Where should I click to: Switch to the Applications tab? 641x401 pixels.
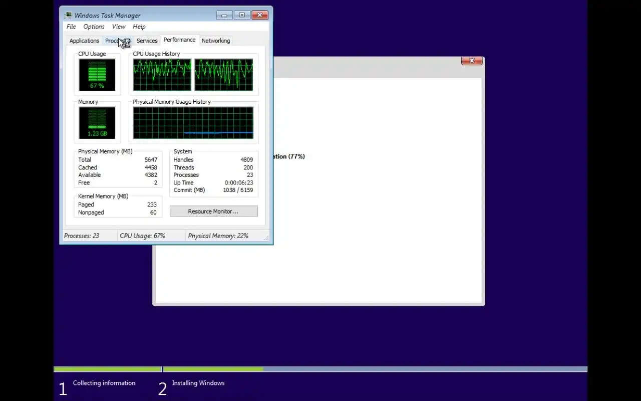pyautogui.click(x=84, y=41)
